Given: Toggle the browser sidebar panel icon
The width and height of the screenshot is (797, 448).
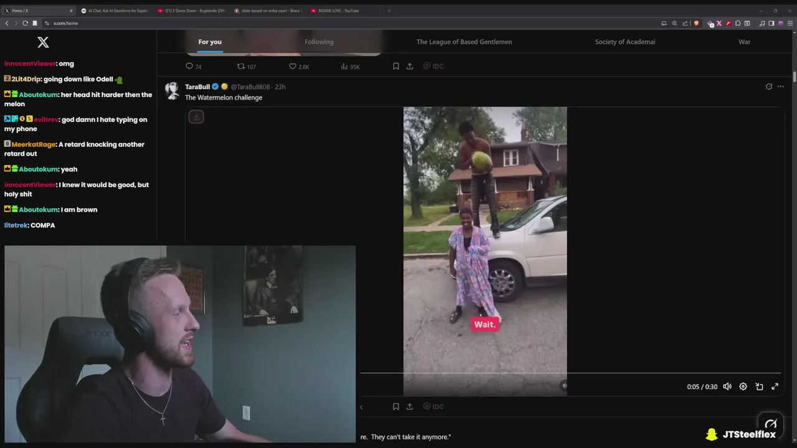Looking at the screenshot, I should coord(771,23).
